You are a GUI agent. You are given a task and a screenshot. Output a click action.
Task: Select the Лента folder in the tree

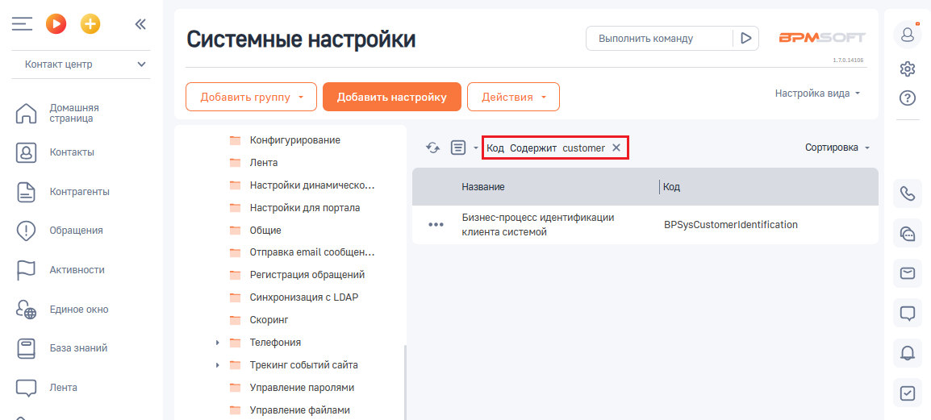tap(264, 163)
